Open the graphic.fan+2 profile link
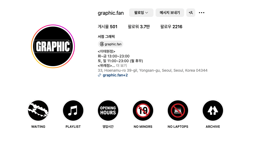This screenshot has height=142, width=263. tap(115, 75)
